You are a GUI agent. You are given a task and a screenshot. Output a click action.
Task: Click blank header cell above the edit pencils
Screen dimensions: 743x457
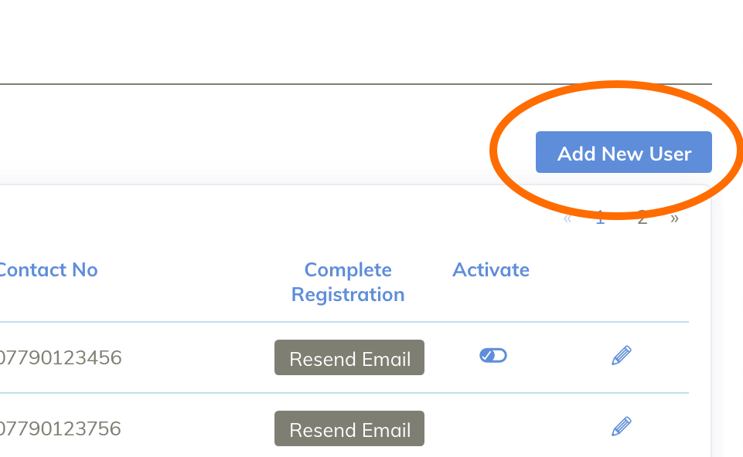click(x=622, y=282)
